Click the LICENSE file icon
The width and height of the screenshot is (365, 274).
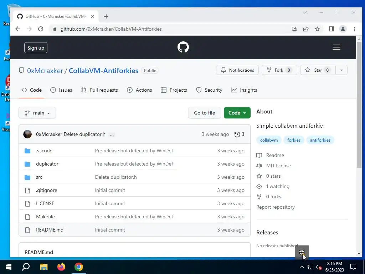27,204
